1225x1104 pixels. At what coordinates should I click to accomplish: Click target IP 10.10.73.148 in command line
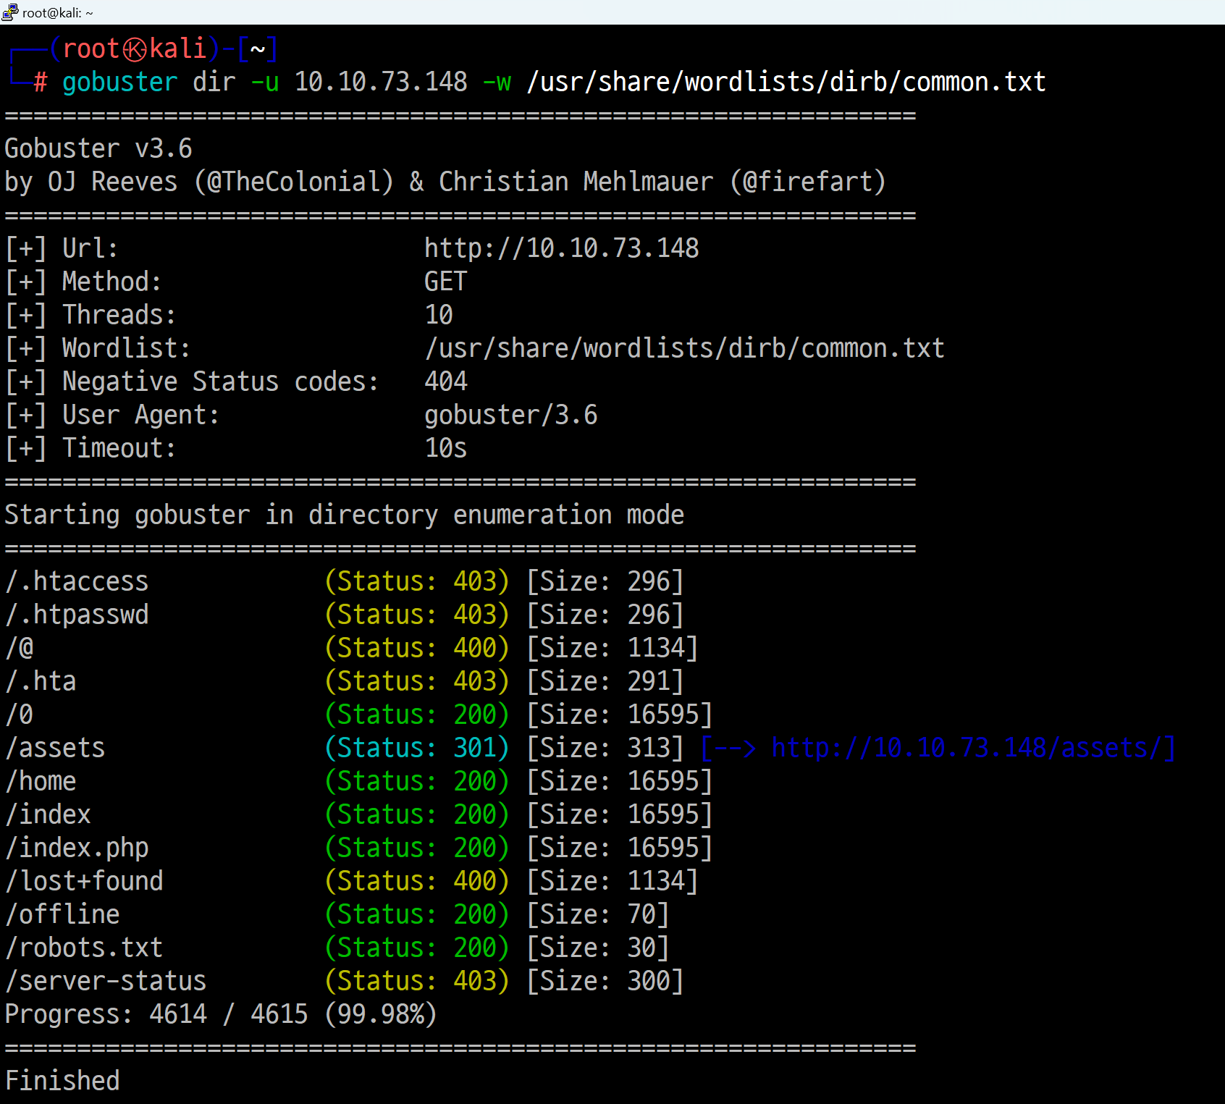click(x=381, y=82)
